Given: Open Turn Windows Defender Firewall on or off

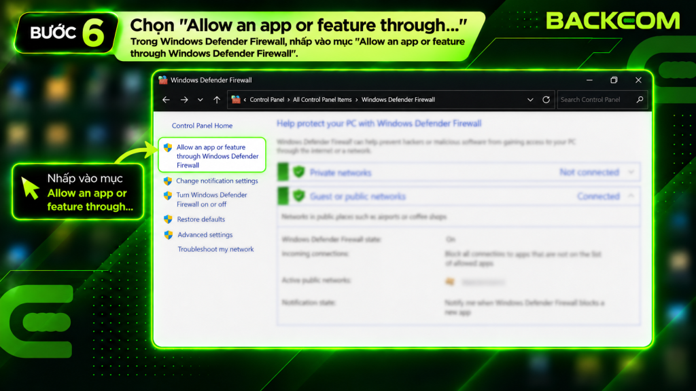Looking at the screenshot, I should pos(212,200).
